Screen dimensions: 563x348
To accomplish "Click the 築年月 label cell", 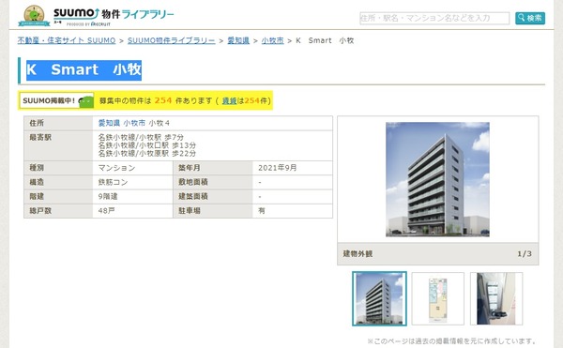I will click(213, 168).
